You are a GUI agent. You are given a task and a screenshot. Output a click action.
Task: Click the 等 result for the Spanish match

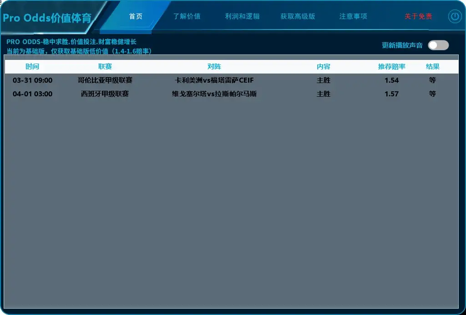[432, 94]
